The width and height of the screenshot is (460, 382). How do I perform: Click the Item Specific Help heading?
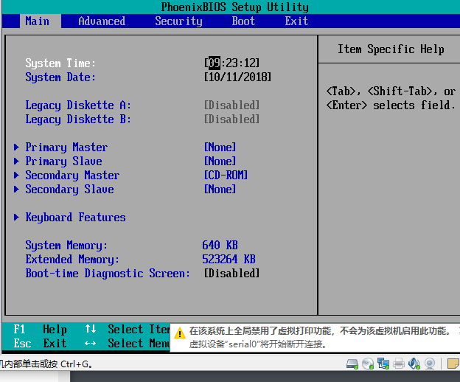(x=391, y=49)
